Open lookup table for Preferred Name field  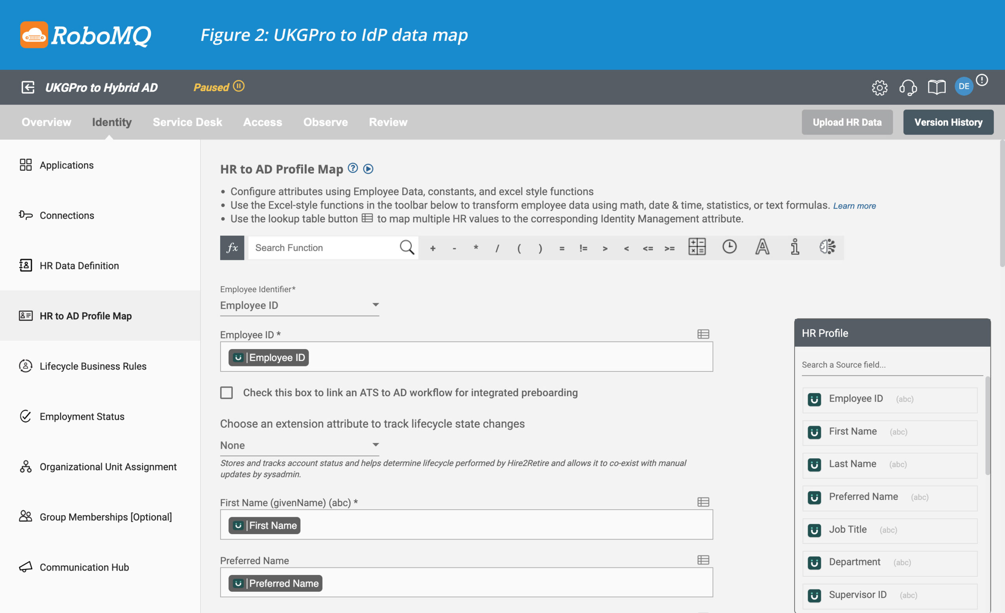tap(703, 560)
